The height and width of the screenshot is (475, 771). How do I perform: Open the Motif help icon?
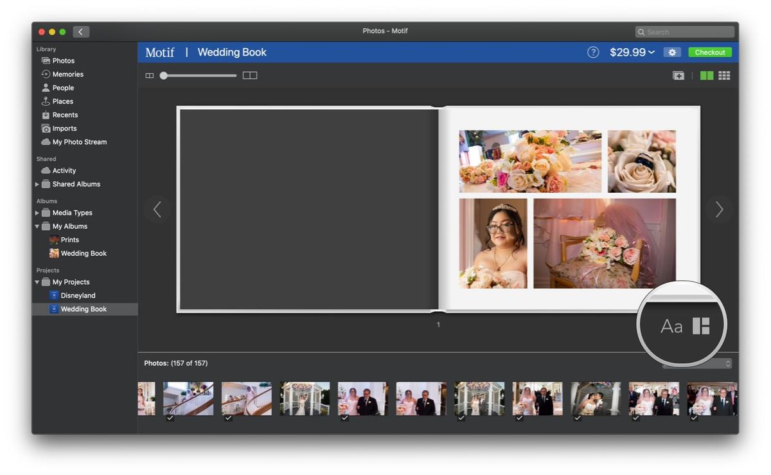click(592, 52)
